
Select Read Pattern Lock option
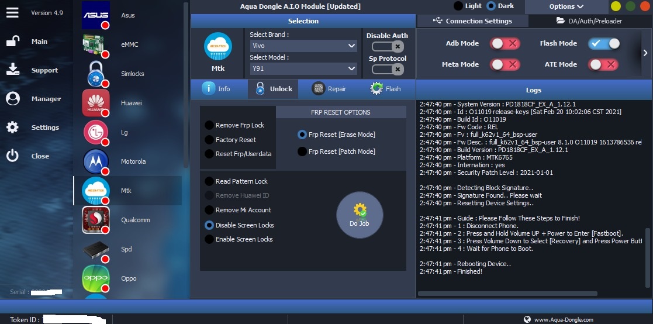tap(236, 181)
